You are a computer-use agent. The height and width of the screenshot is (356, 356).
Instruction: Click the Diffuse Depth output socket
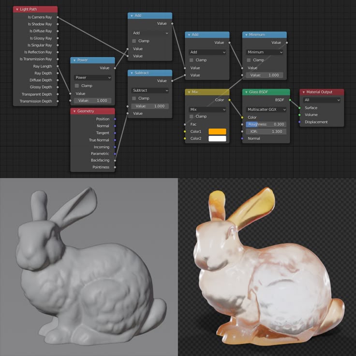pyautogui.click(x=58, y=80)
